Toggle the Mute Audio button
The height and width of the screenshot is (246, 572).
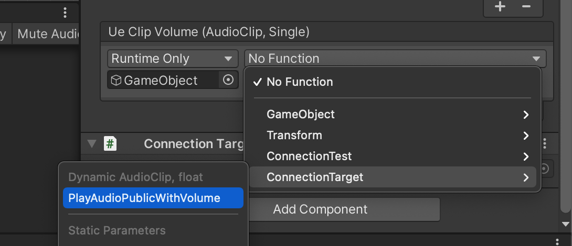coord(46,34)
